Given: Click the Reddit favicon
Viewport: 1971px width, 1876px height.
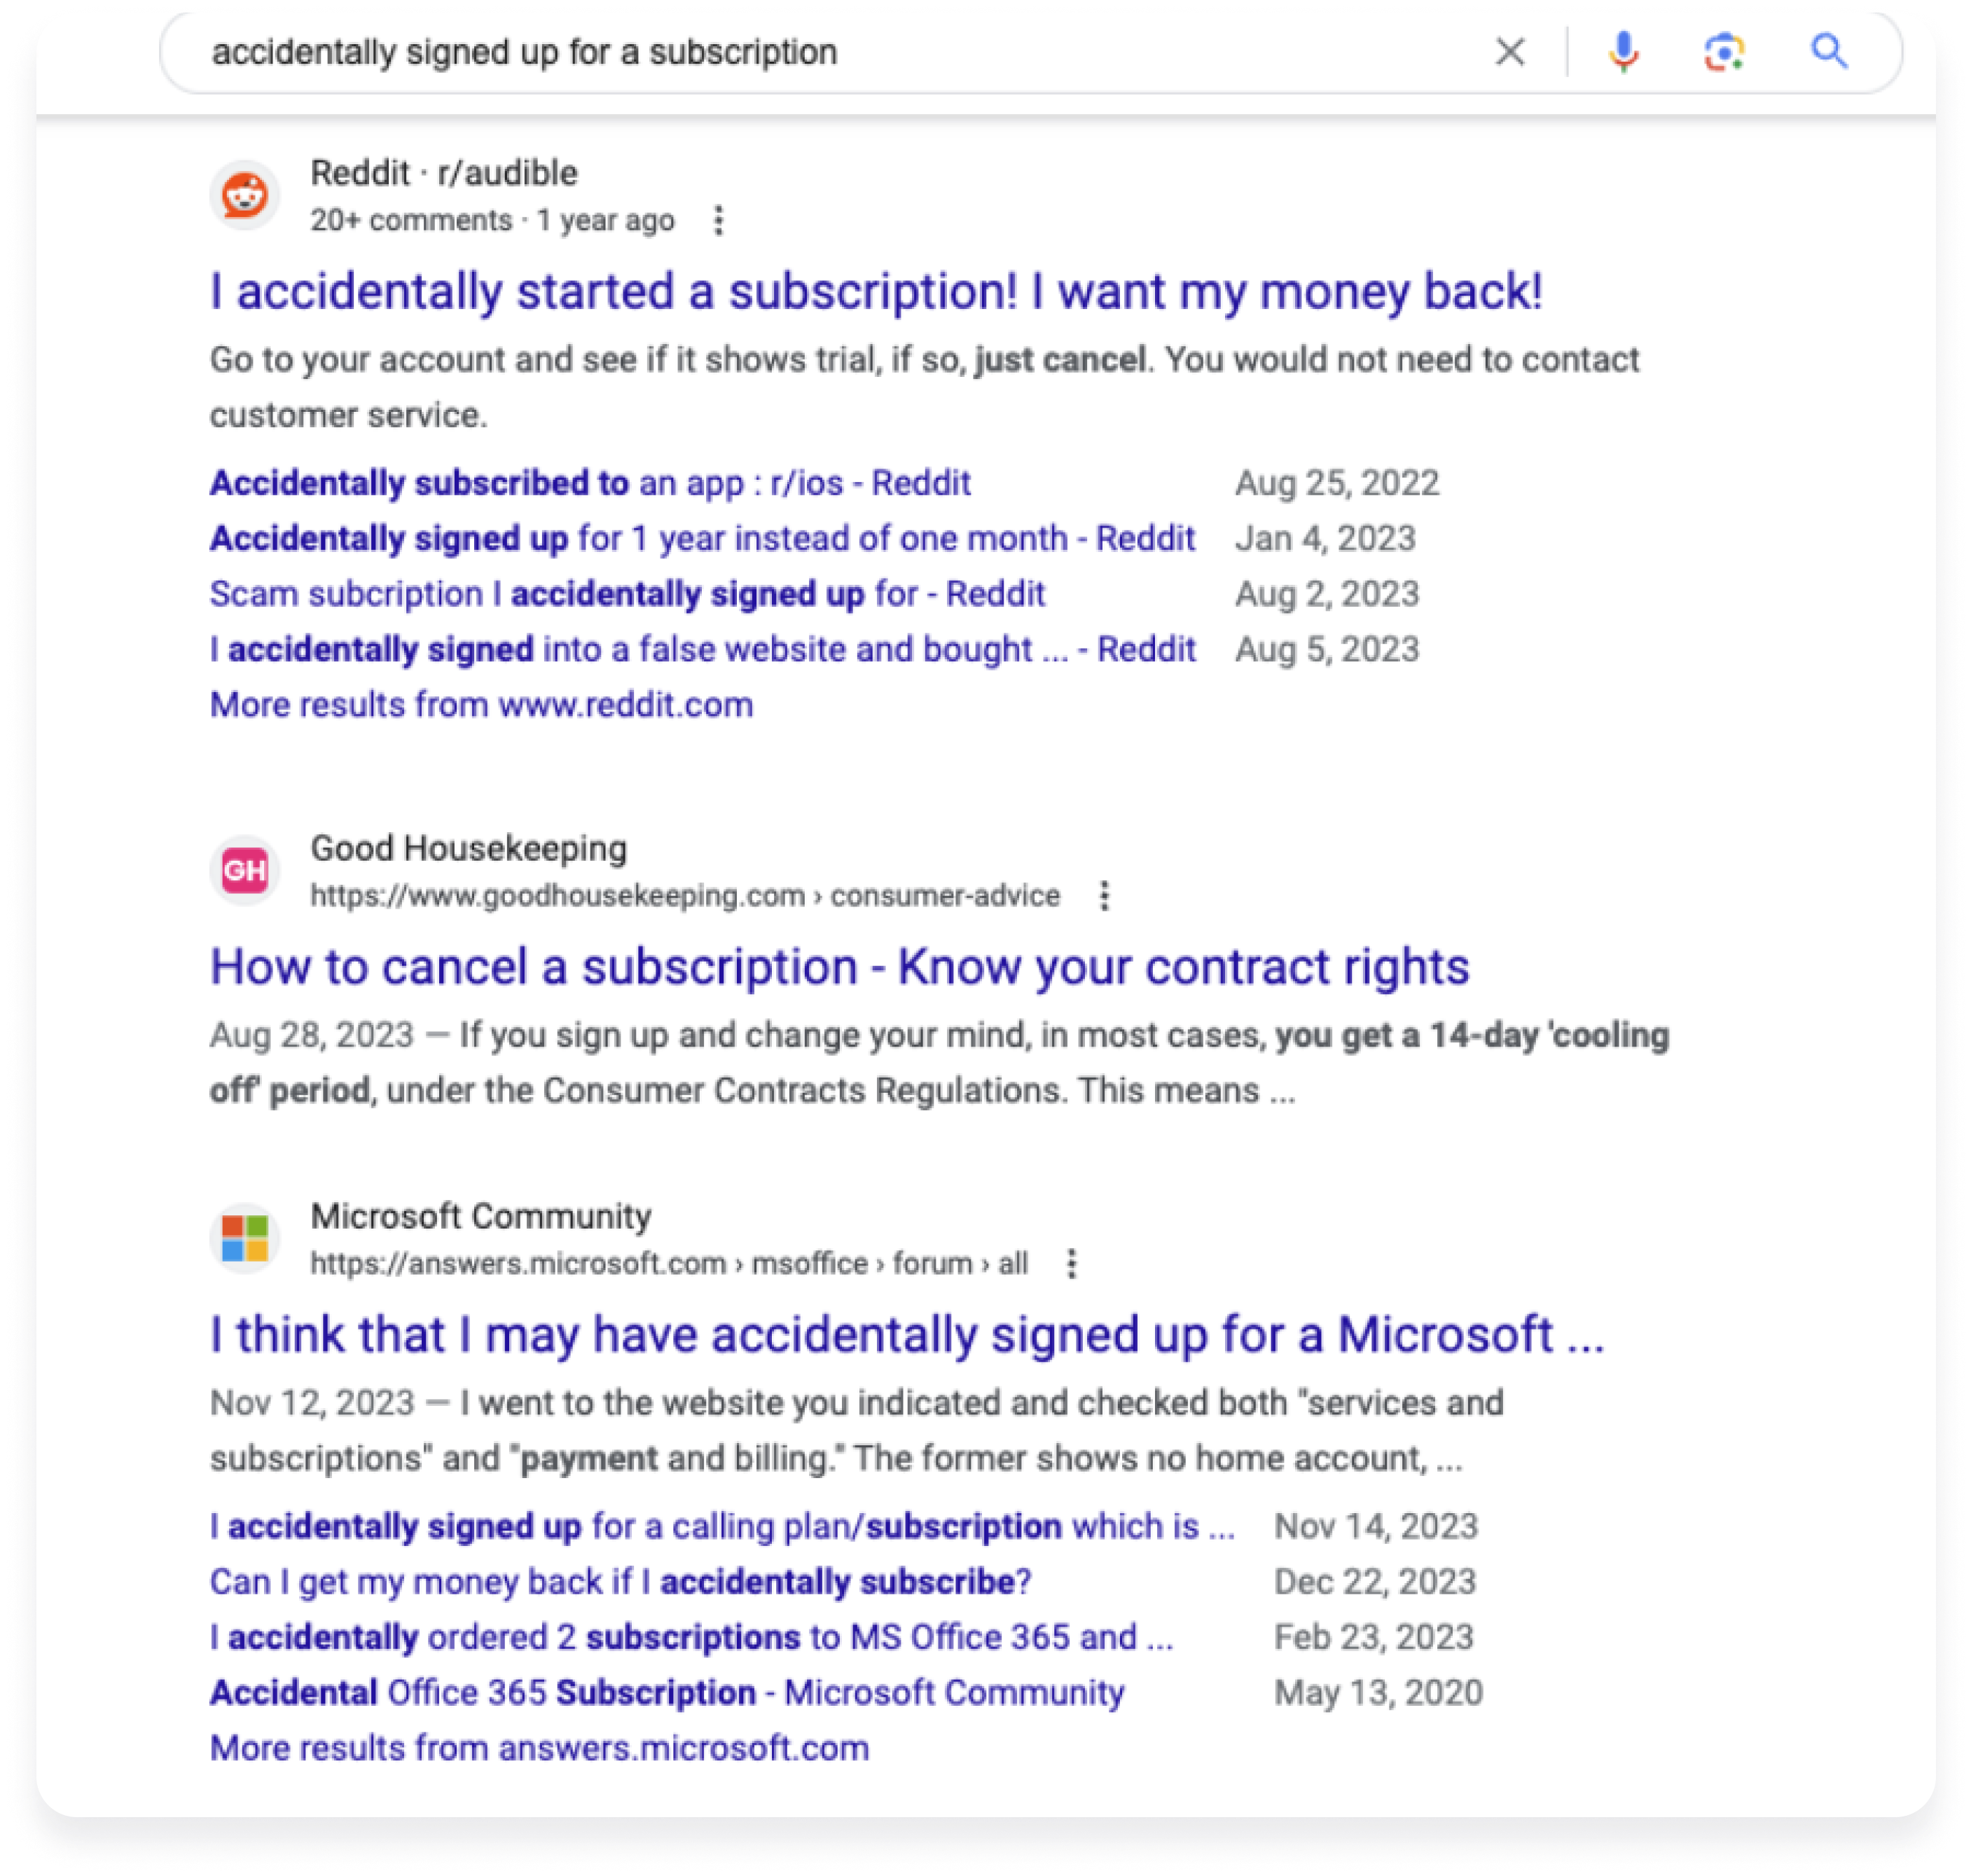Looking at the screenshot, I should pos(244,194).
